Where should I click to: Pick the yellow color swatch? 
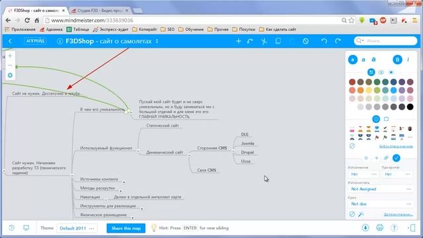tap(369, 90)
